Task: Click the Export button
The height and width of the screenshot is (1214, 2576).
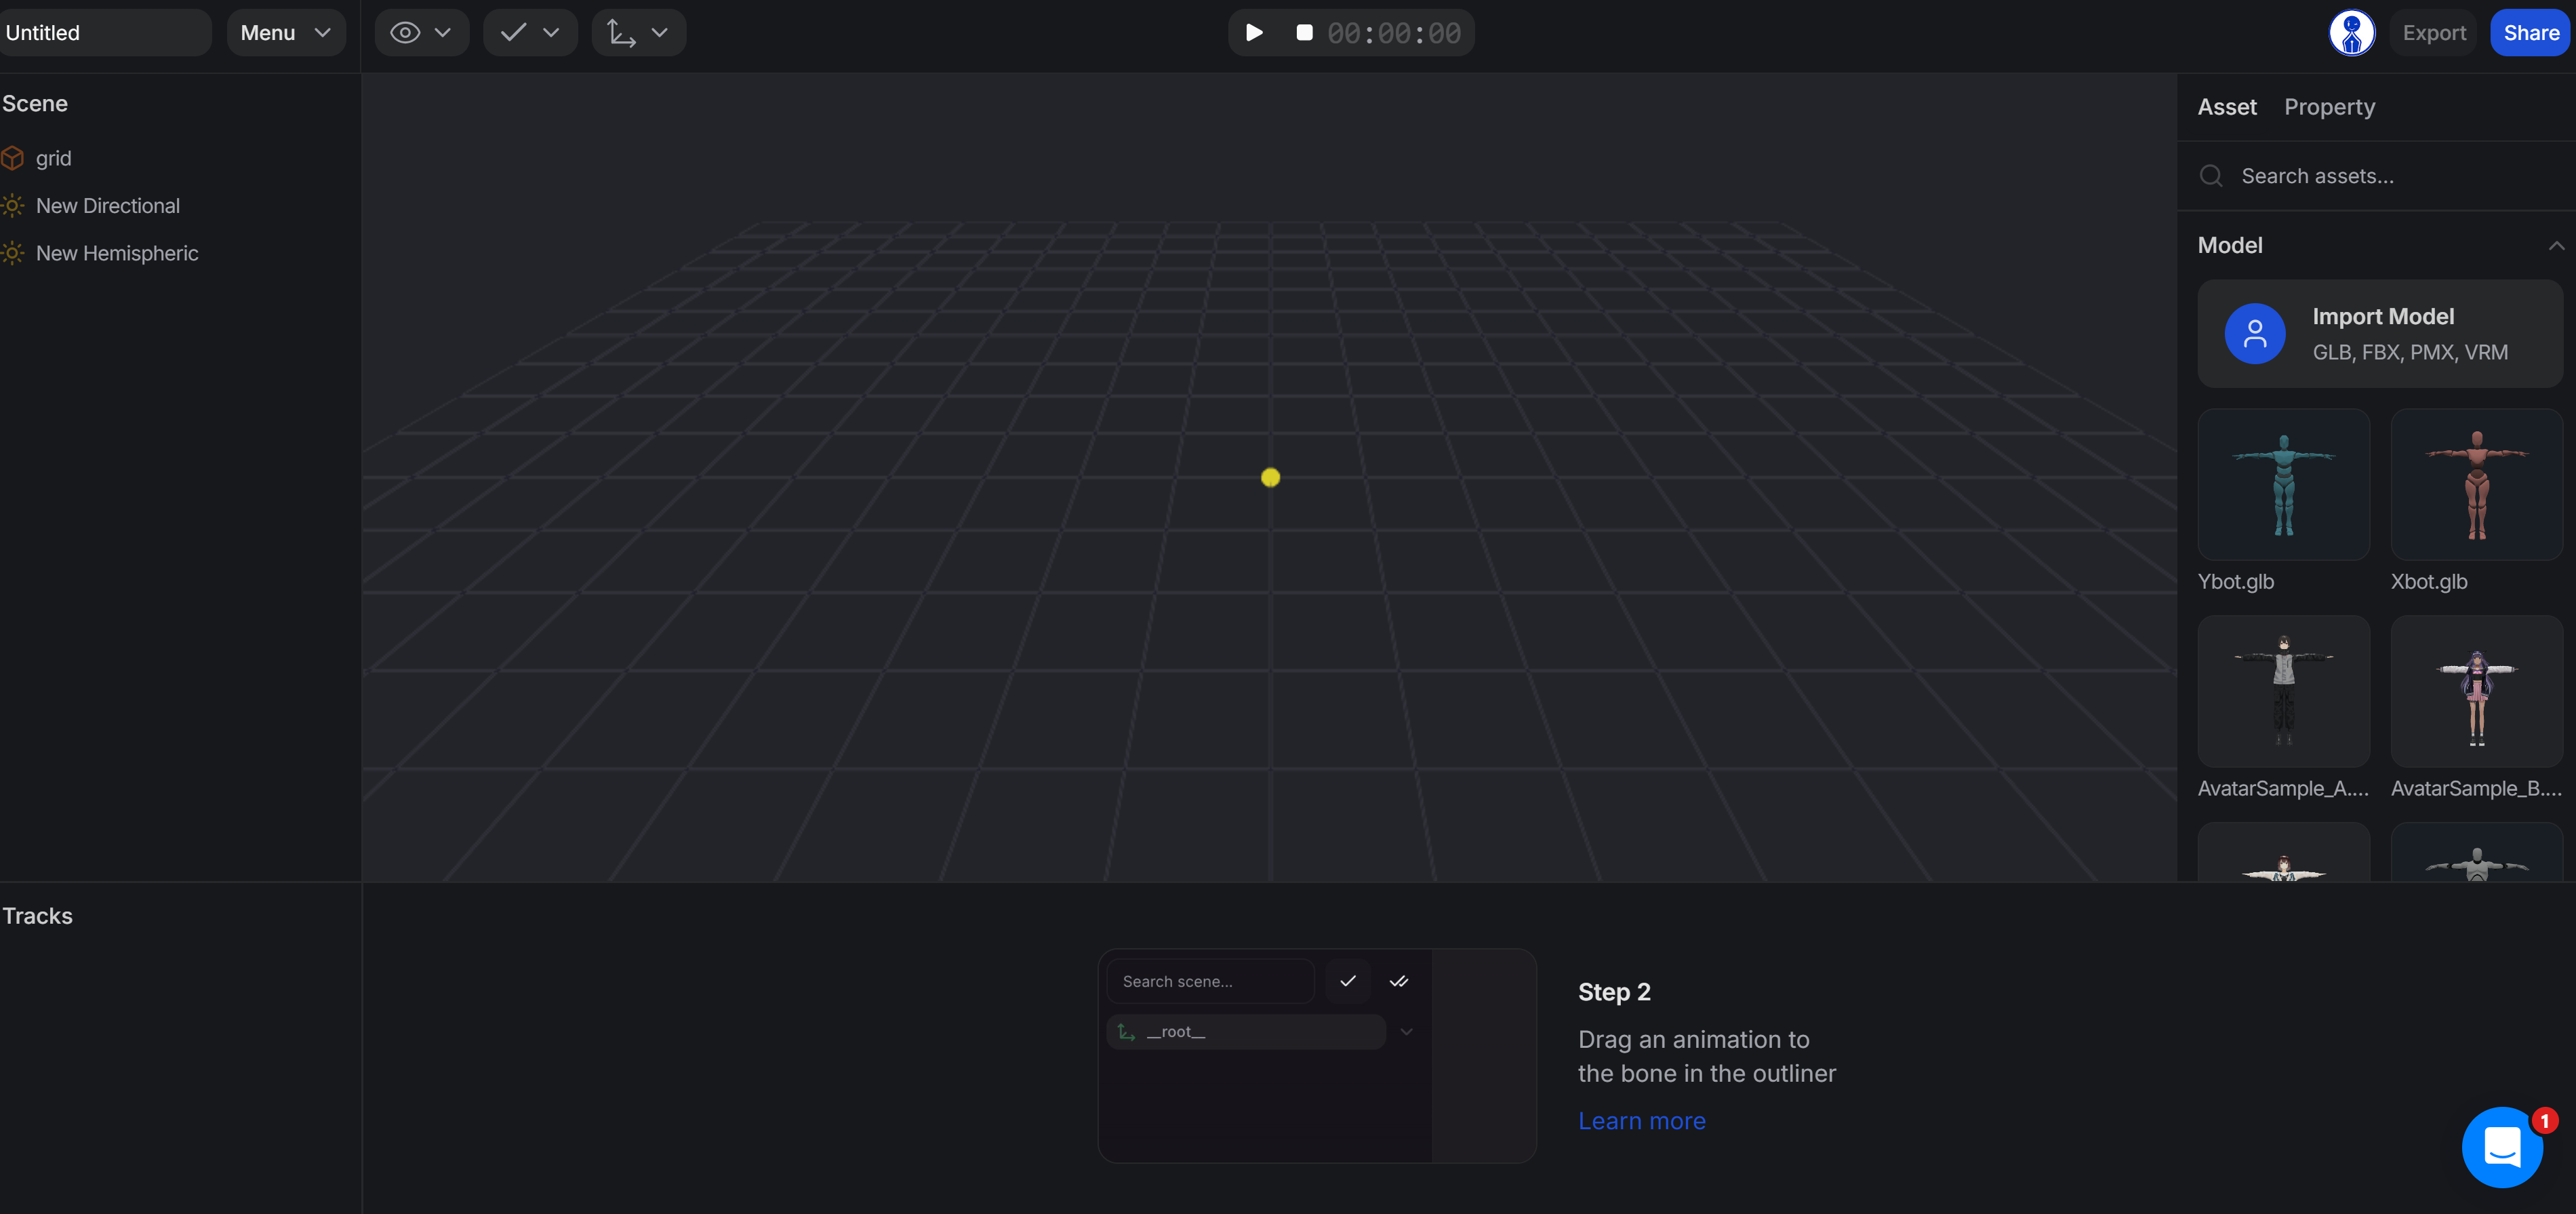Action: click(x=2434, y=32)
